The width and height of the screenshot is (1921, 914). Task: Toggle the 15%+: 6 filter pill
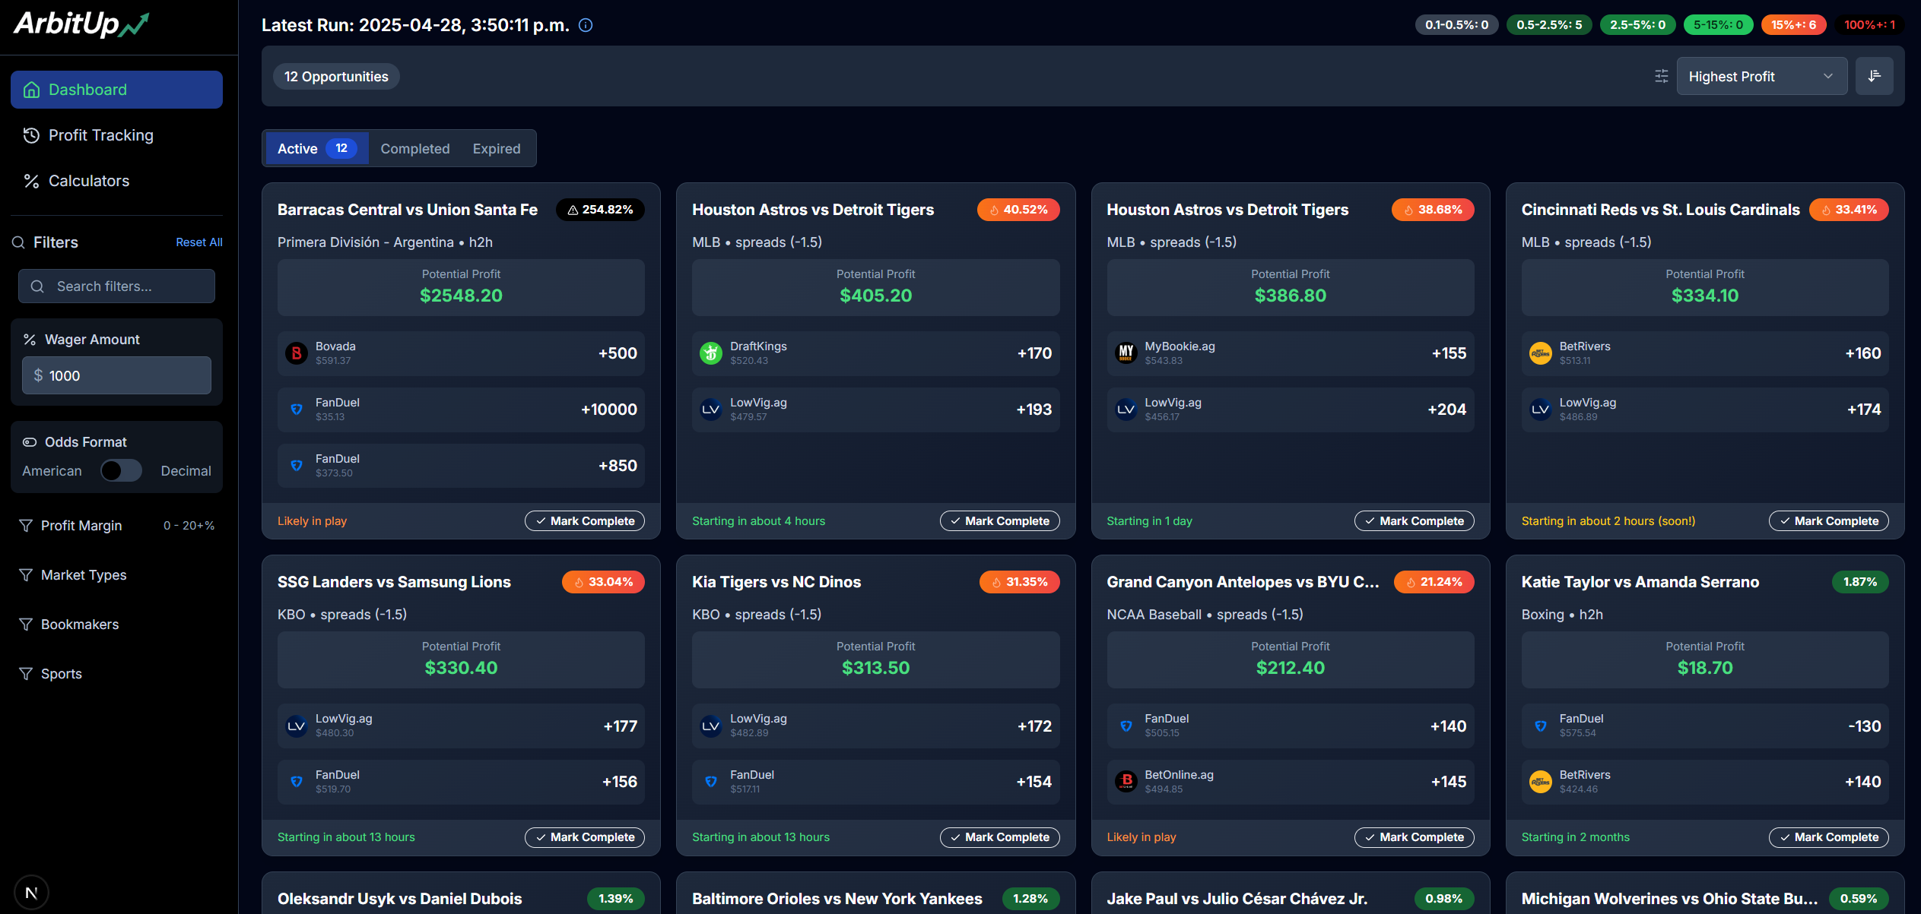click(x=1793, y=25)
